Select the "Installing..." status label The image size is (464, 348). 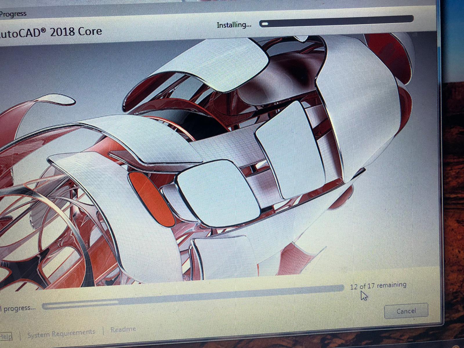234,25
